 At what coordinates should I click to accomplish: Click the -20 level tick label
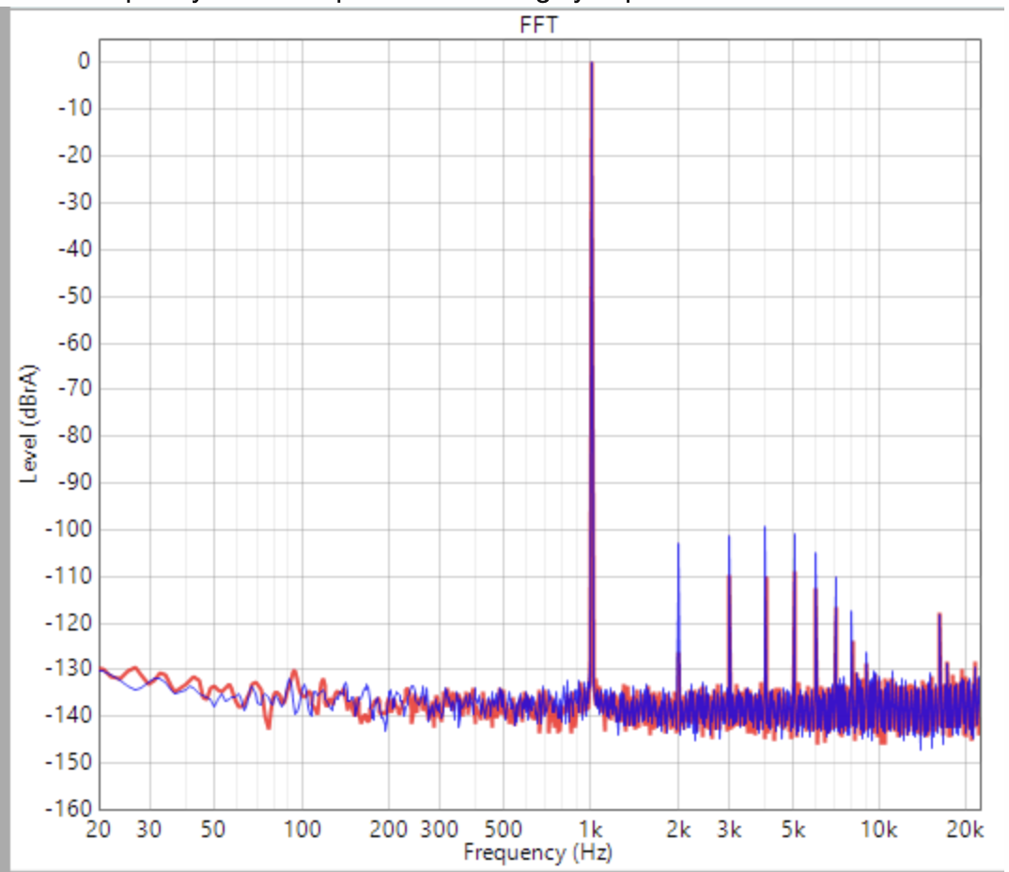click(x=75, y=155)
